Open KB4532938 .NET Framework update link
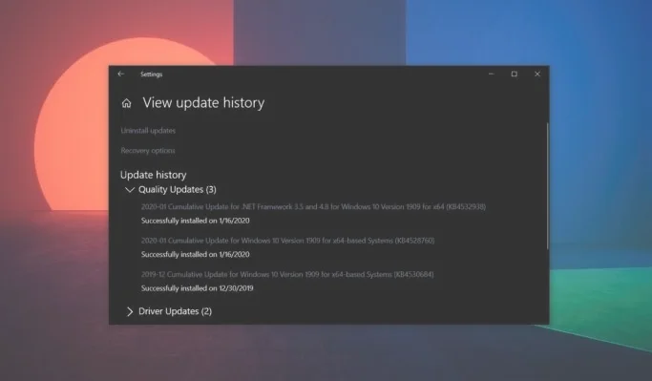This screenshot has width=652, height=381. click(313, 206)
